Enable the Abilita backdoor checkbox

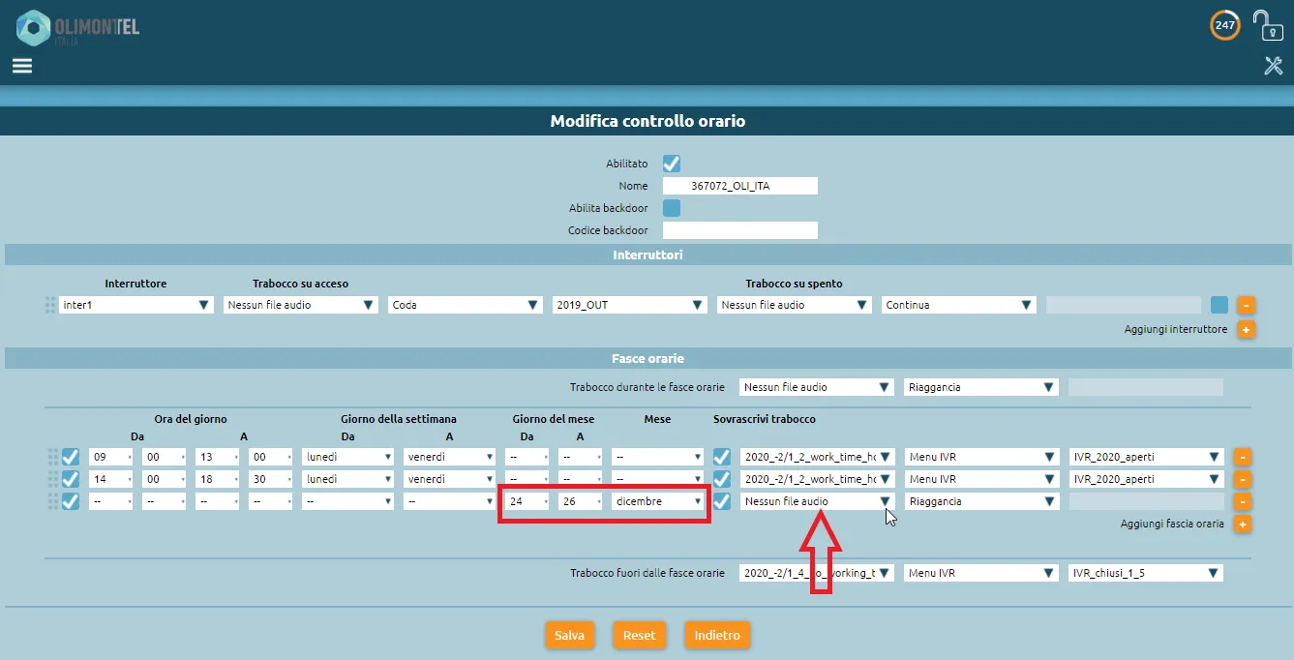(x=672, y=208)
